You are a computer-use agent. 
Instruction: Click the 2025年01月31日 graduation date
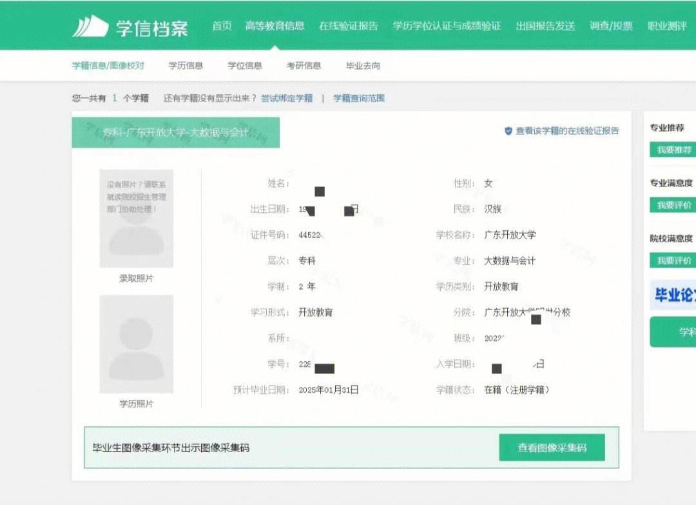tap(329, 390)
